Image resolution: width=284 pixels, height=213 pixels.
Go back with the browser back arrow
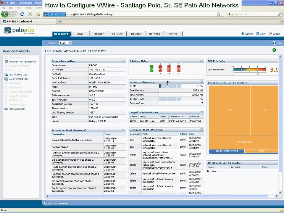tap(5, 14)
